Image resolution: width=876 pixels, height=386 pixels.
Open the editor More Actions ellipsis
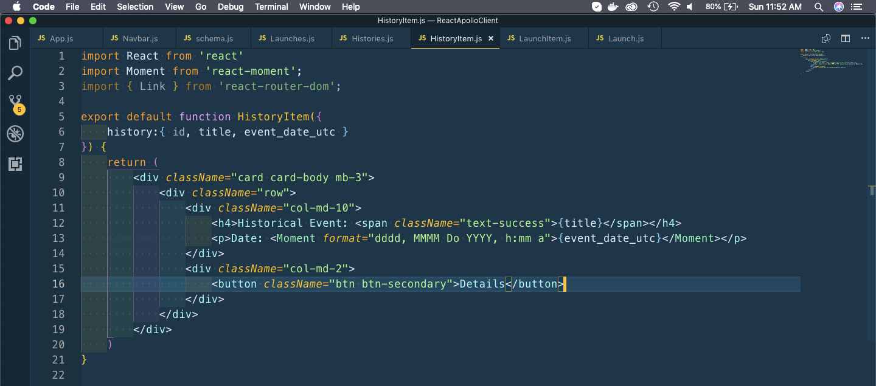point(865,38)
